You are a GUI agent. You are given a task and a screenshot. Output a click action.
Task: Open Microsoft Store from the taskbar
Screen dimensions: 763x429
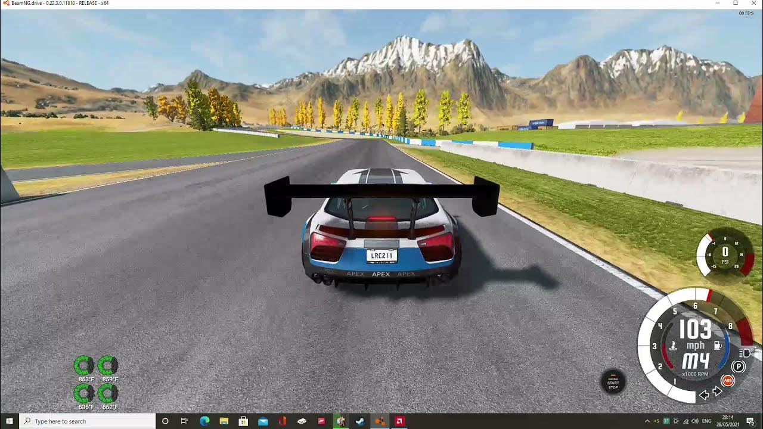243,421
